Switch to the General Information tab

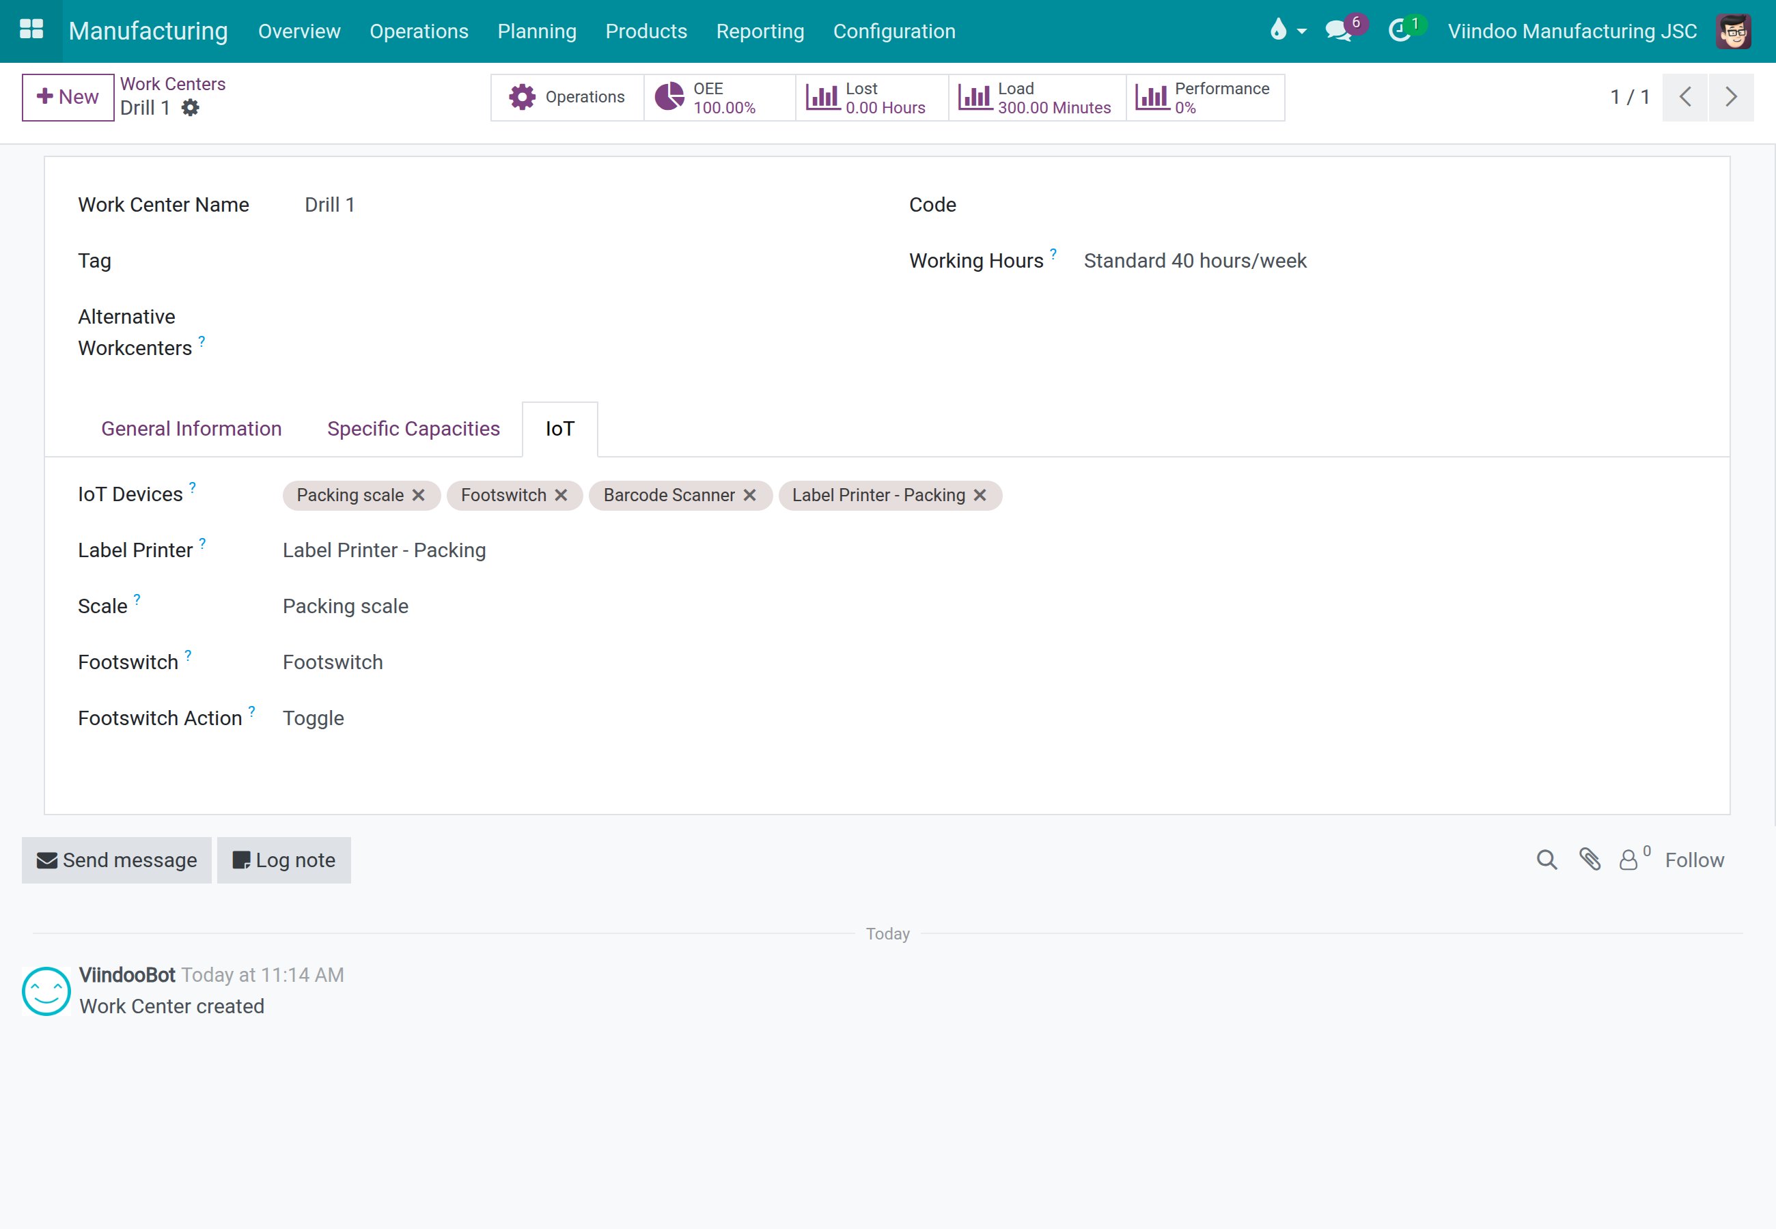tap(191, 429)
